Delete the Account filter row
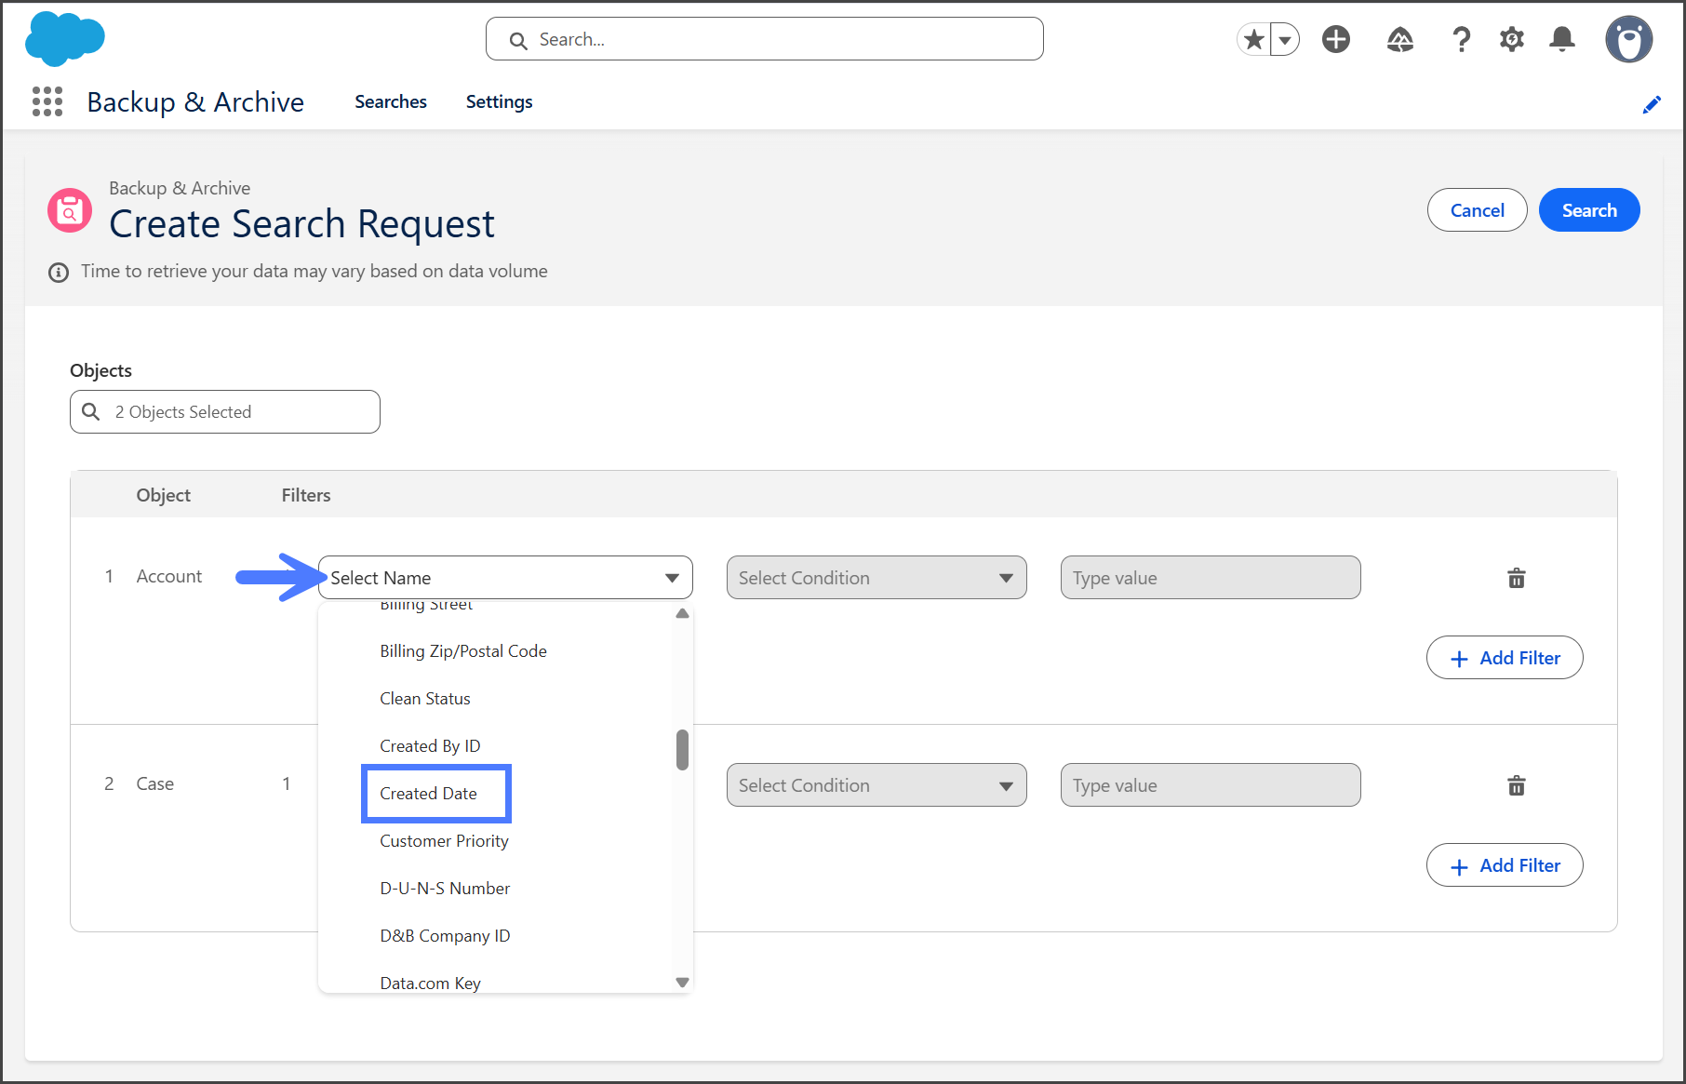 click(1516, 578)
